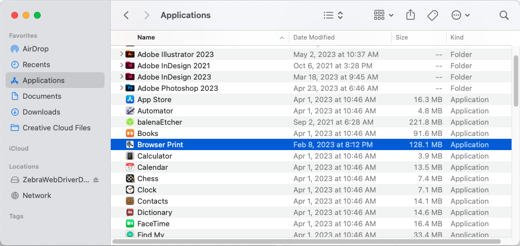Viewport: 520px width, 246px height.
Task: Go forward with the right chevron
Action: (x=146, y=15)
